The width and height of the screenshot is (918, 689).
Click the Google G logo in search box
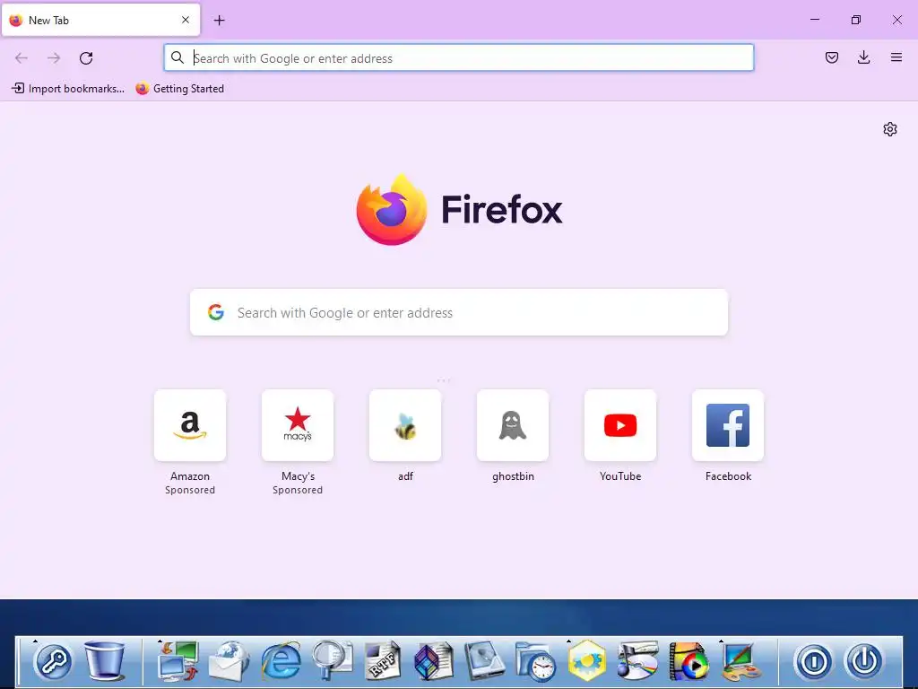[216, 312]
